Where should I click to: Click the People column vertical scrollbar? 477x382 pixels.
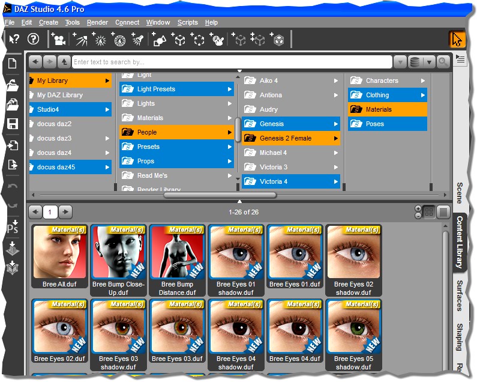pos(238,130)
